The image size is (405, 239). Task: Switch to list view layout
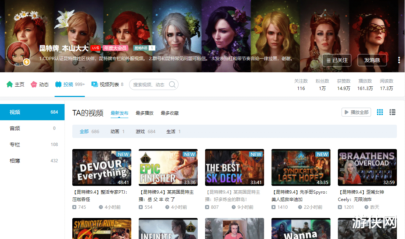392,112
